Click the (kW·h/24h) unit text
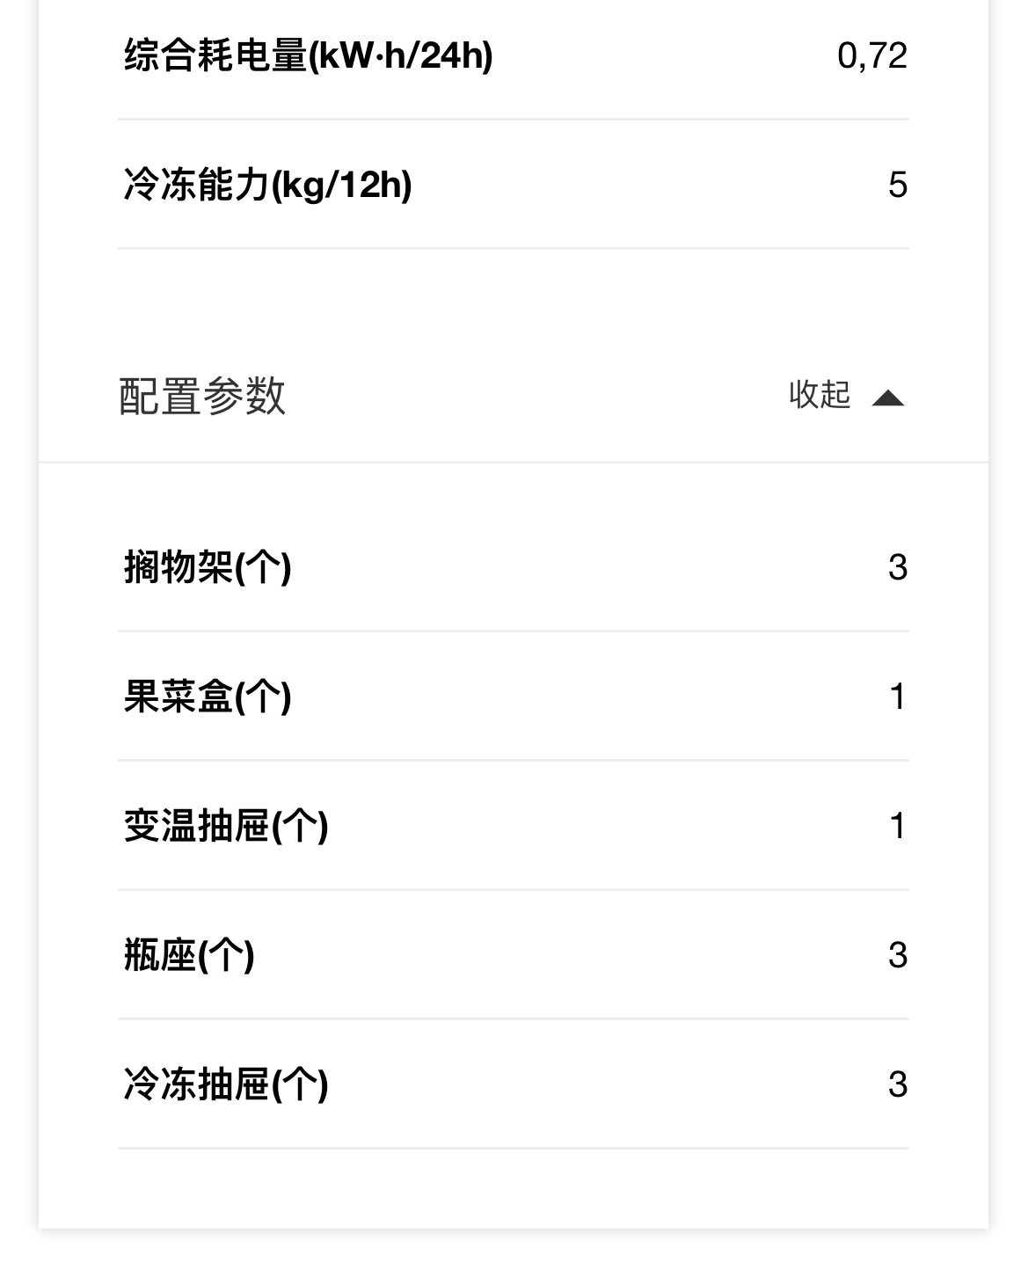This screenshot has height=1270, width=1028. click(x=400, y=55)
